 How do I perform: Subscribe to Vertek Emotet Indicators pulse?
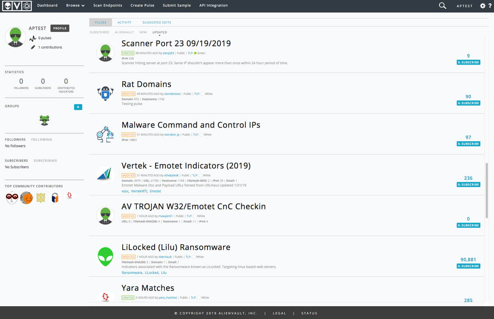click(468, 185)
